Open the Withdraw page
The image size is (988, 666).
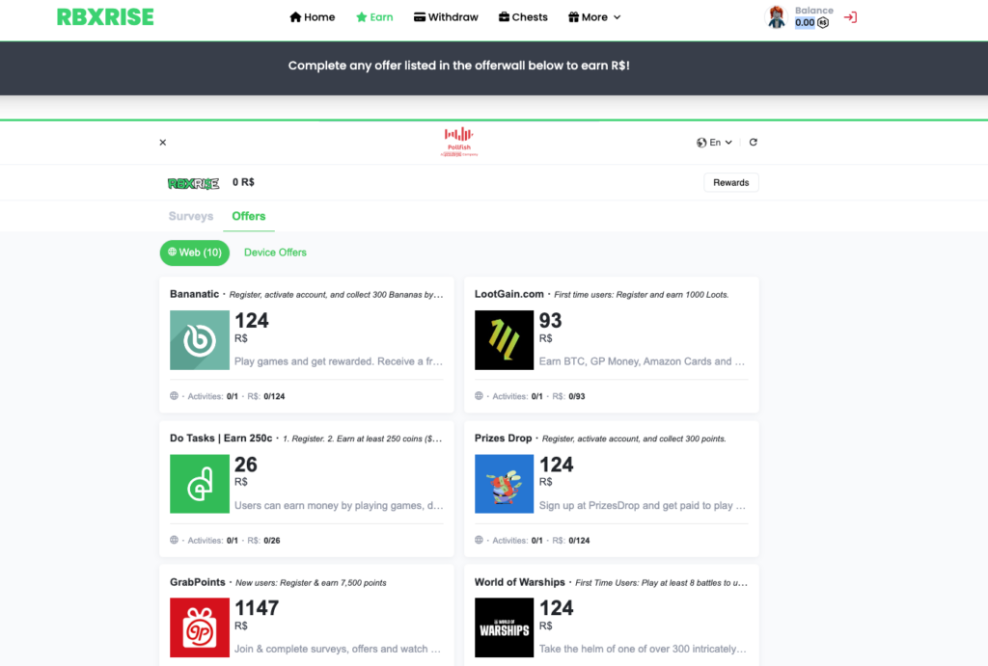pyautogui.click(x=446, y=17)
